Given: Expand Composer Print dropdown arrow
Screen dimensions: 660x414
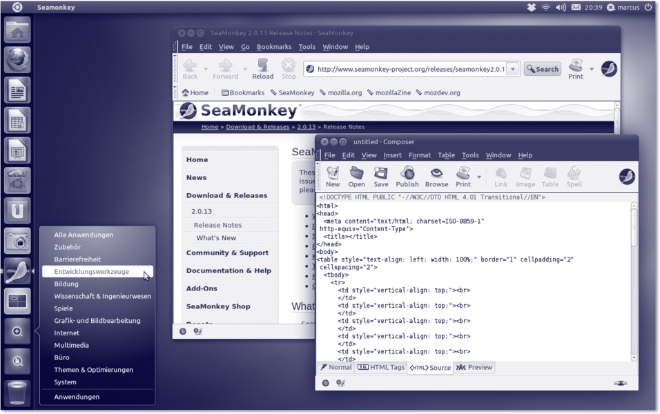Looking at the screenshot, I should (479, 177).
